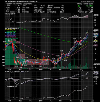The width and height of the screenshot is (100, 102).
Task: Click the RSI current value tag on right axis
Action: tap(96, 15)
